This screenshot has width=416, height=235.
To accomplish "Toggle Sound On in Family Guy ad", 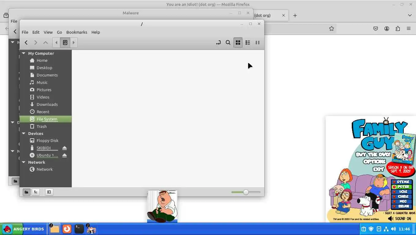I will coord(399,218).
